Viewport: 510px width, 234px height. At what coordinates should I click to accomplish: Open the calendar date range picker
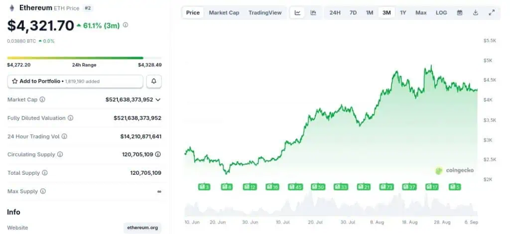(x=460, y=12)
